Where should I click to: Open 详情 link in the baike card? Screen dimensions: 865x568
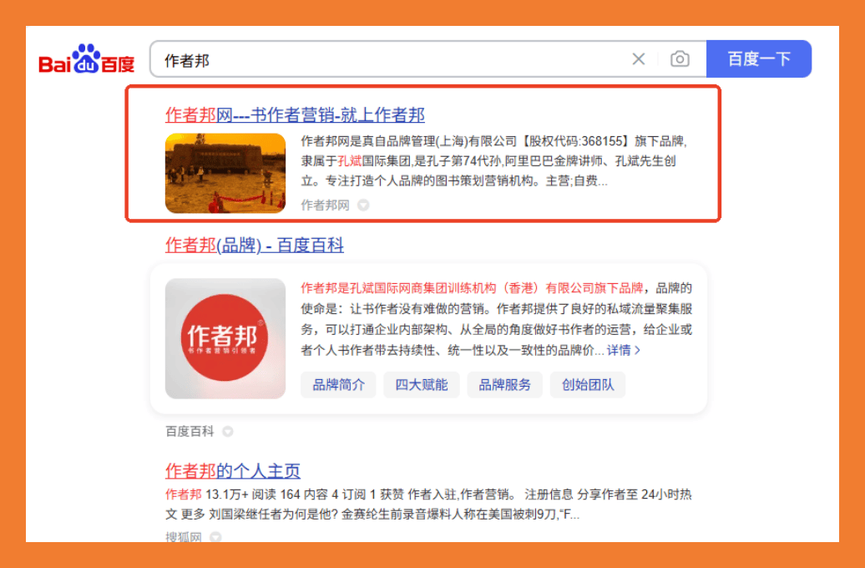624,350
